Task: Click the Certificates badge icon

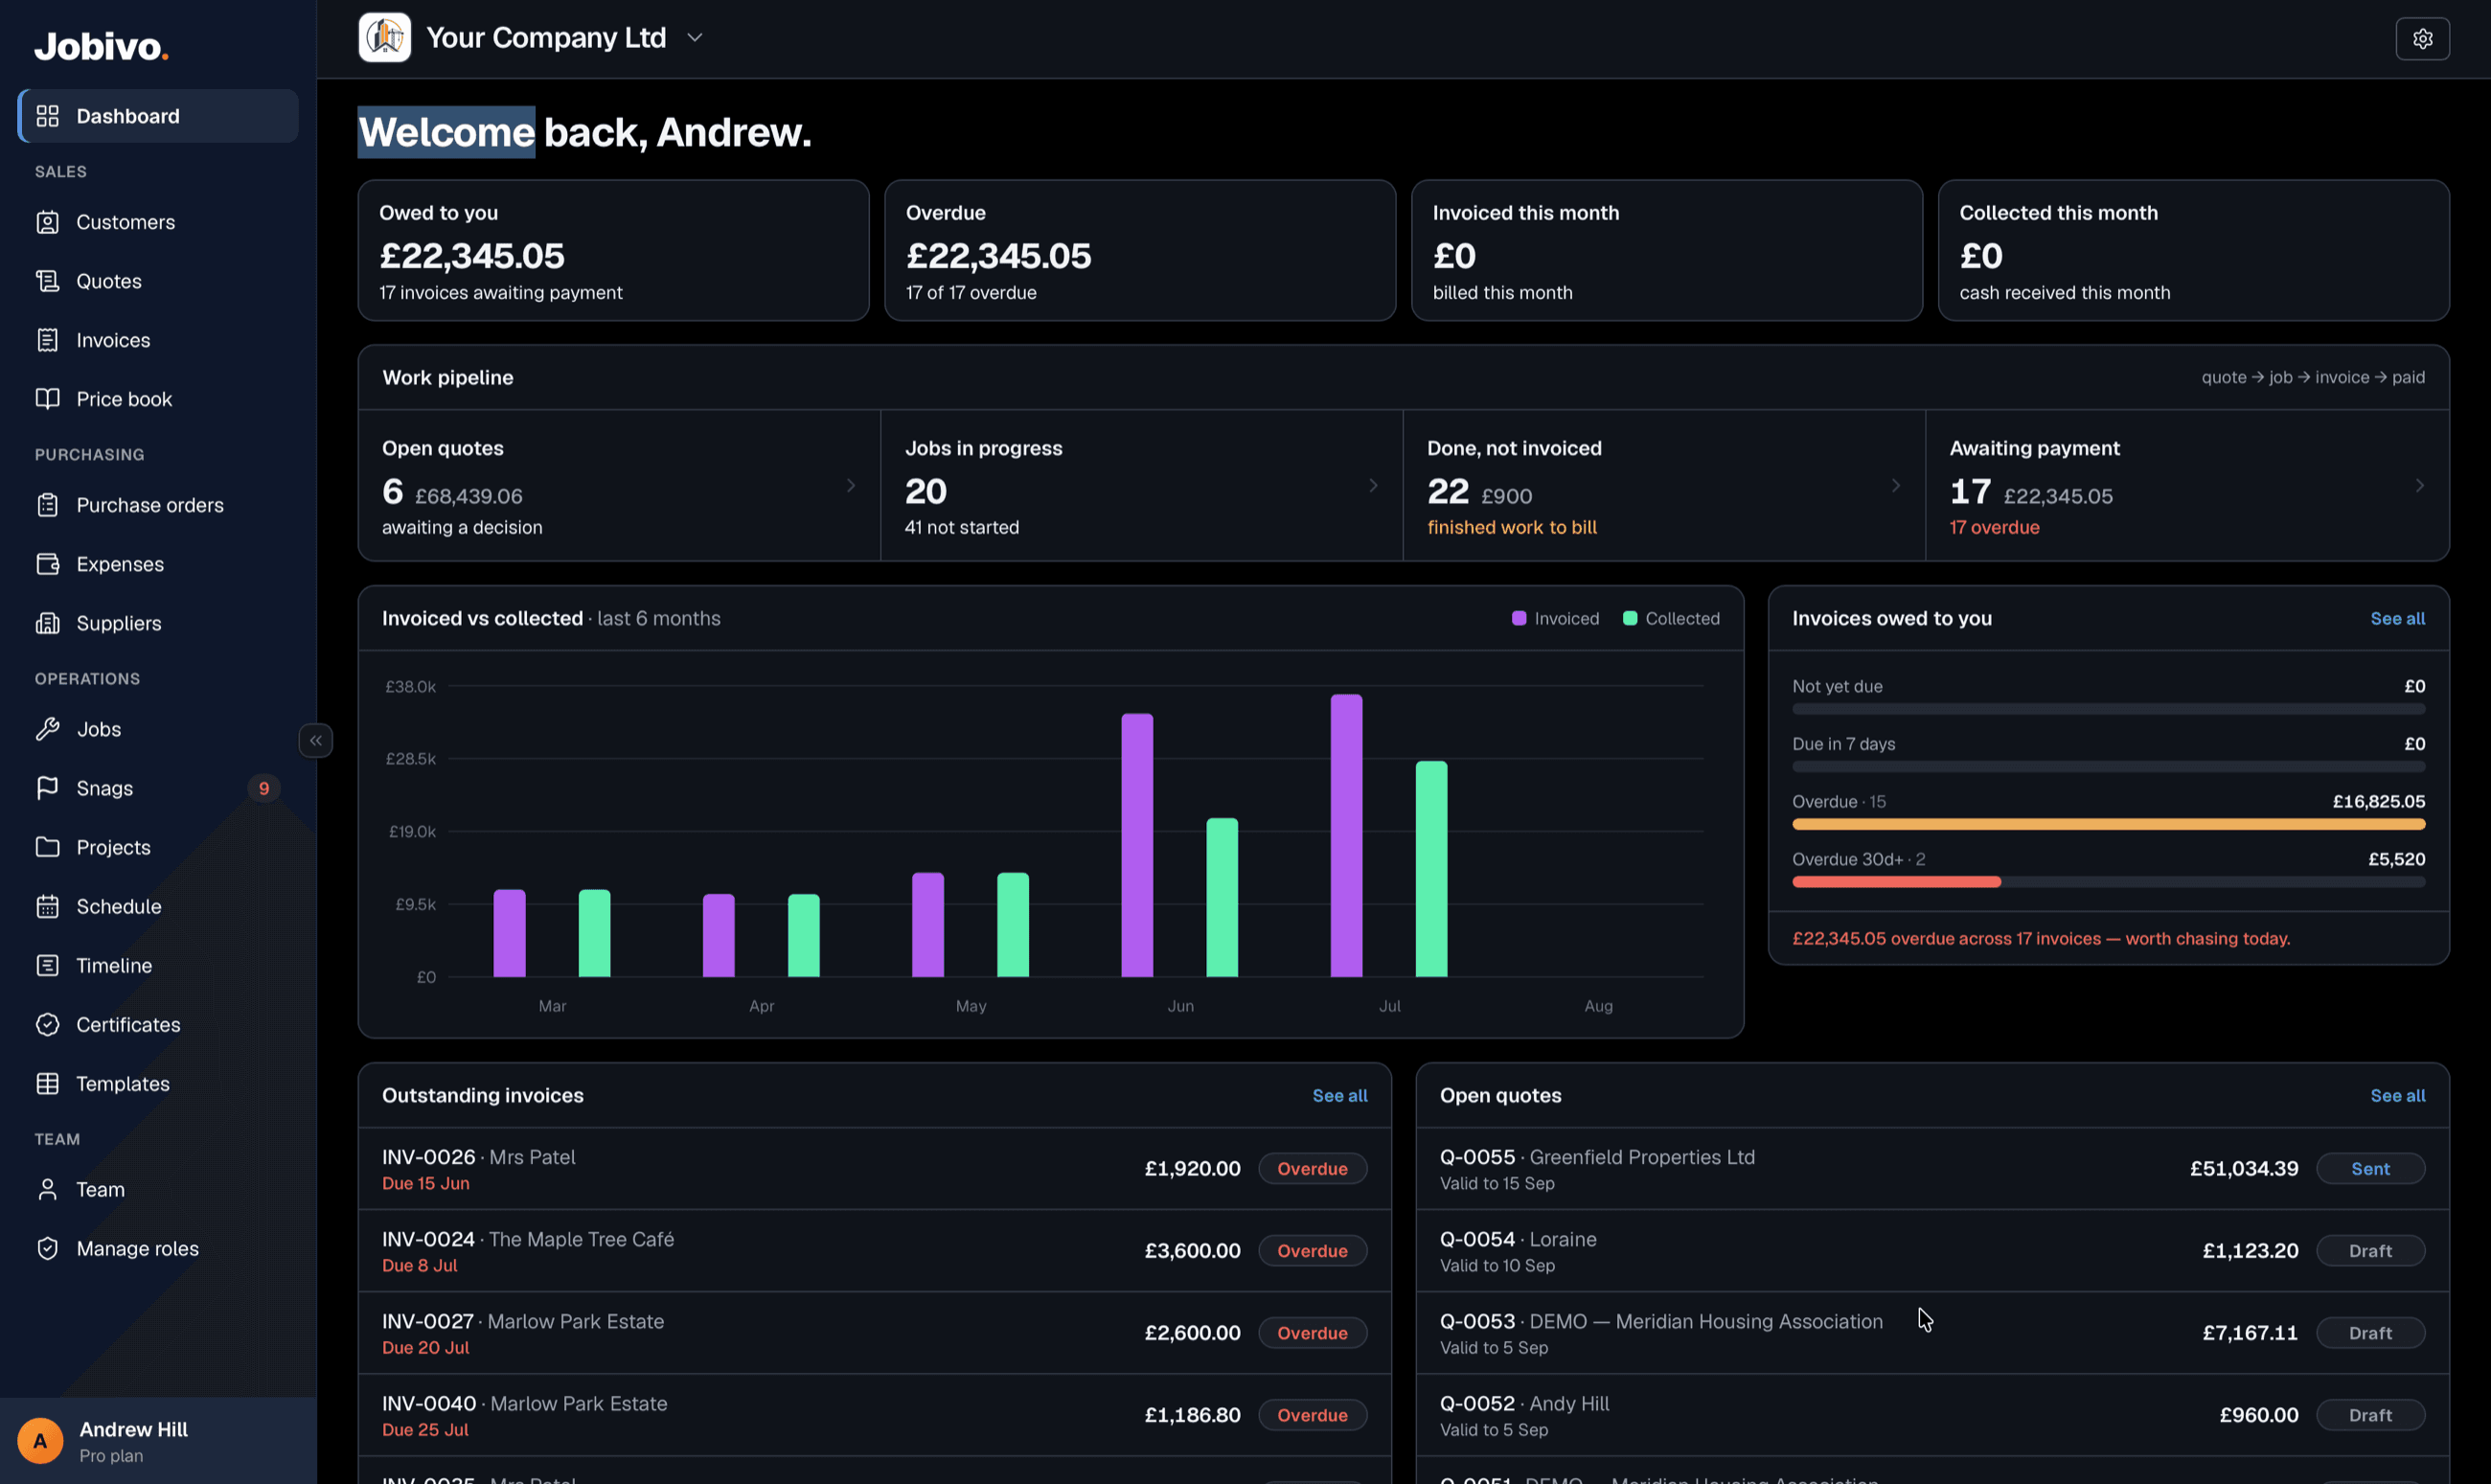Action: pyautogui.click(x=47, y=1024)
